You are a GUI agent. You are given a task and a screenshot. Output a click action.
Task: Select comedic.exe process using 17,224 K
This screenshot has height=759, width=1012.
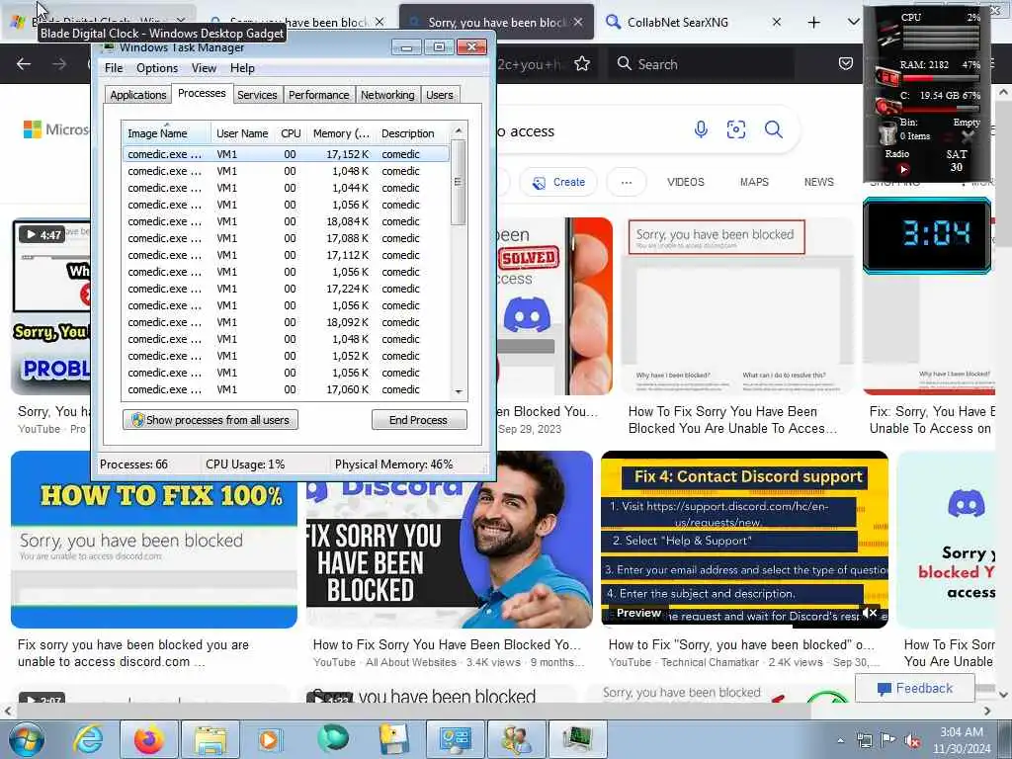tap(286, 289)
